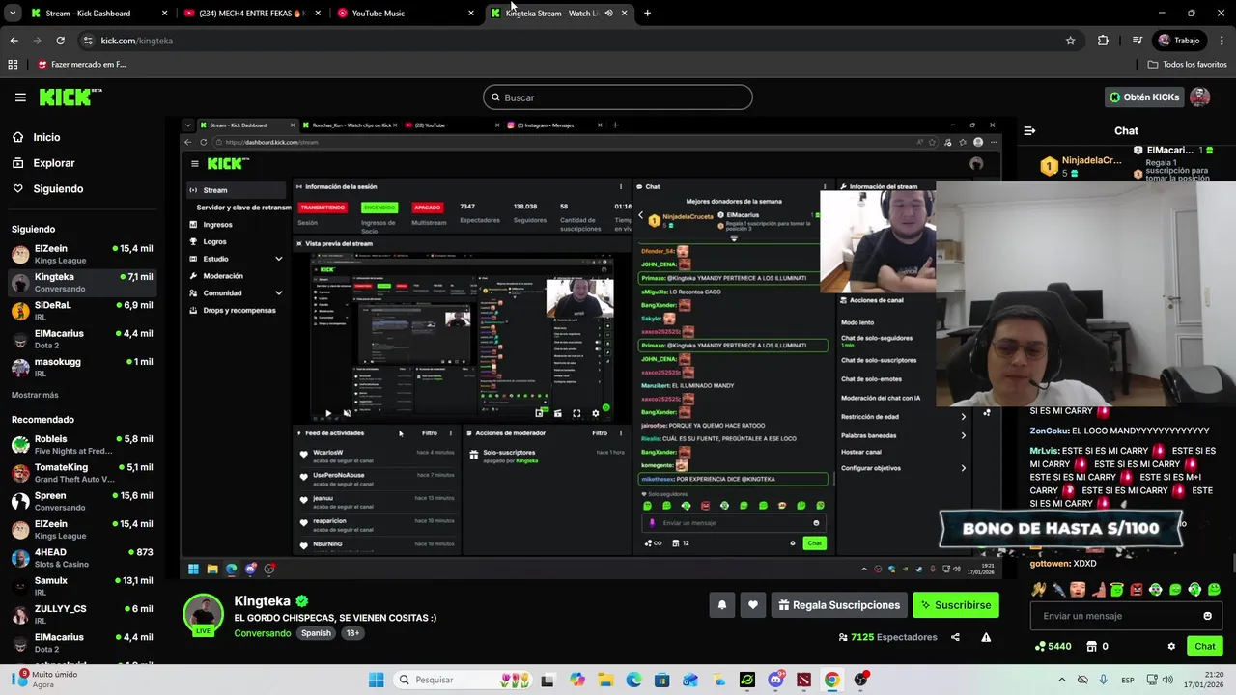Click Regala Suscripciones button
This screenshot has width=1236, height=695.
[839, 605]
